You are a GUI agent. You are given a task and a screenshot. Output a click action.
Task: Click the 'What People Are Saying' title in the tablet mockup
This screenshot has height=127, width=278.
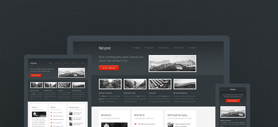point(74,107)
